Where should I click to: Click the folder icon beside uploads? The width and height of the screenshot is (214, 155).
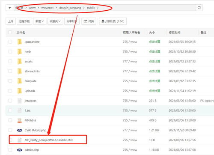tap(20, 91)
